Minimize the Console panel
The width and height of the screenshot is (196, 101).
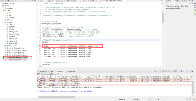(190, 71)
